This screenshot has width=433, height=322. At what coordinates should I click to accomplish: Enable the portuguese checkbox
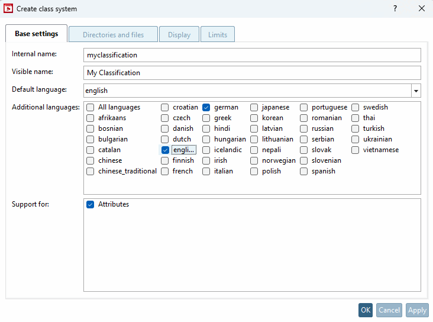click(304, 107)
